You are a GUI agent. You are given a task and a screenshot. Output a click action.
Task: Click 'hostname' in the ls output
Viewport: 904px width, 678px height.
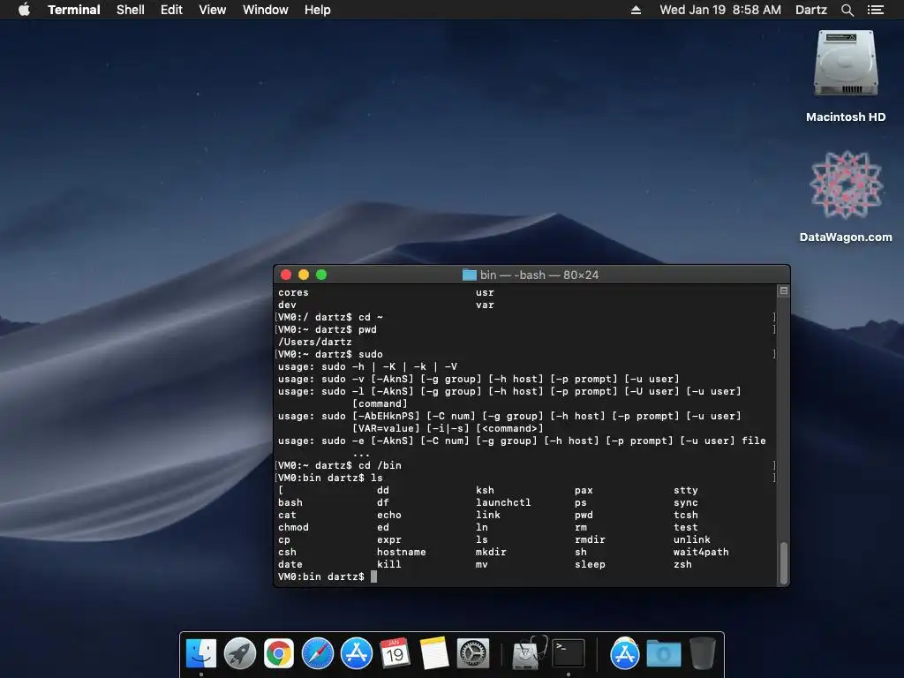click(x=402, y=553)
